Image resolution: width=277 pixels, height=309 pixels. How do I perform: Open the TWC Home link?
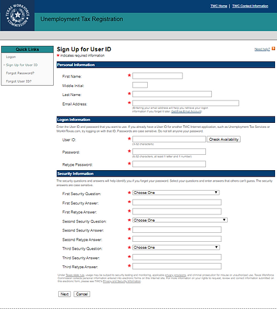(x=219, y=6)
